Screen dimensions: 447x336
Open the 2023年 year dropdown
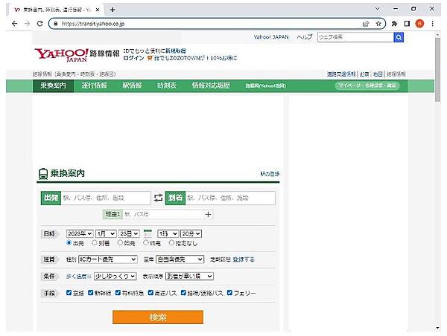pos(80,233)
